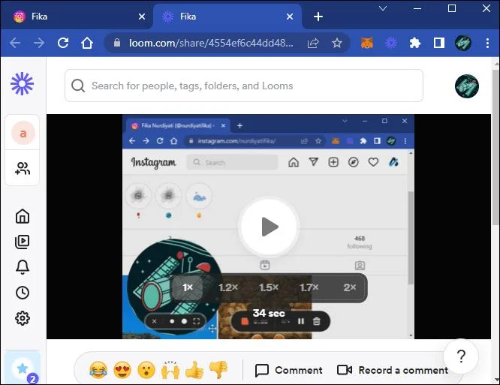Open the help question mark button
500x385 pixels.
pyautogui.click(x=461, y=356)
